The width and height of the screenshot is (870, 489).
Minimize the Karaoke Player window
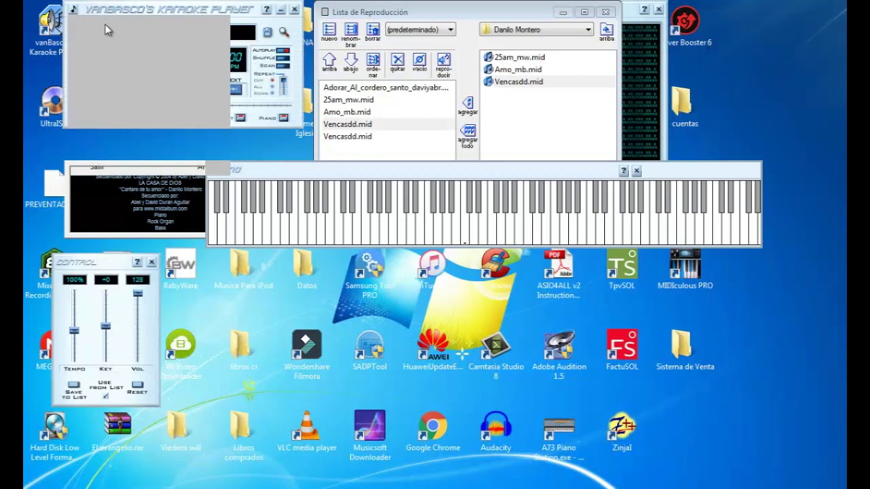[281, 10]
